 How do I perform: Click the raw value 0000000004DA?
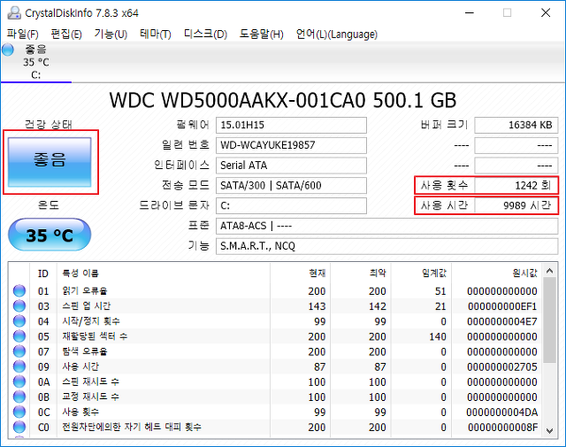pos(502,412)
